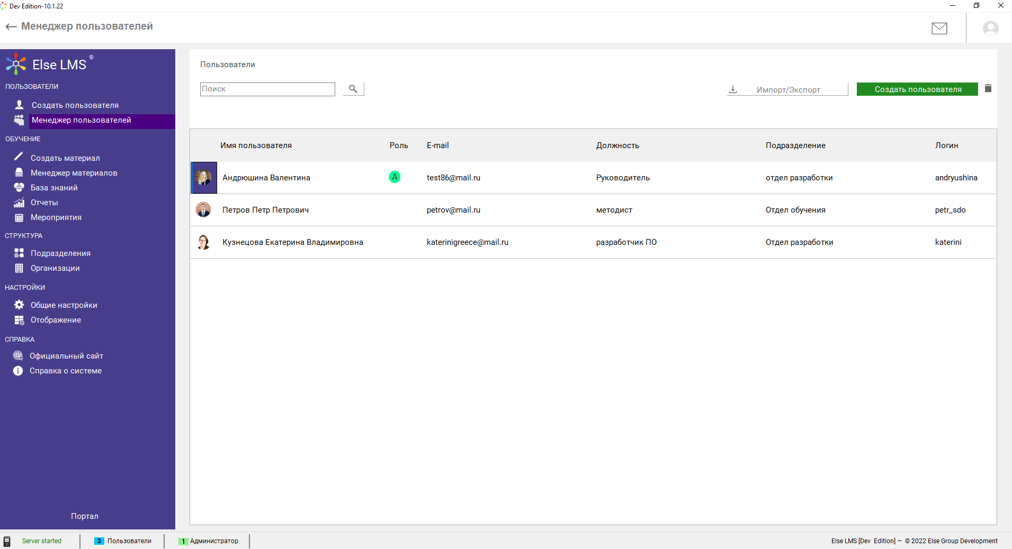
Task: Click the Портал link at sidebar bottom
Action: tap(85, 516)
